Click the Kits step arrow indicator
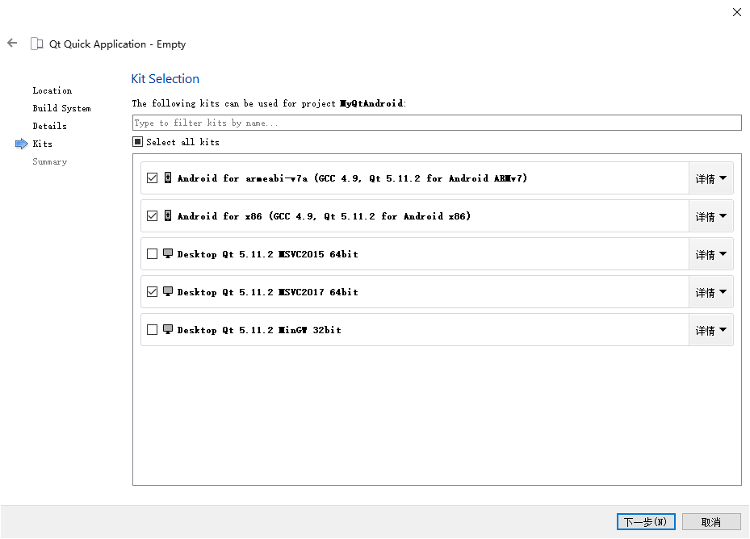 click(x=19, y=144)
